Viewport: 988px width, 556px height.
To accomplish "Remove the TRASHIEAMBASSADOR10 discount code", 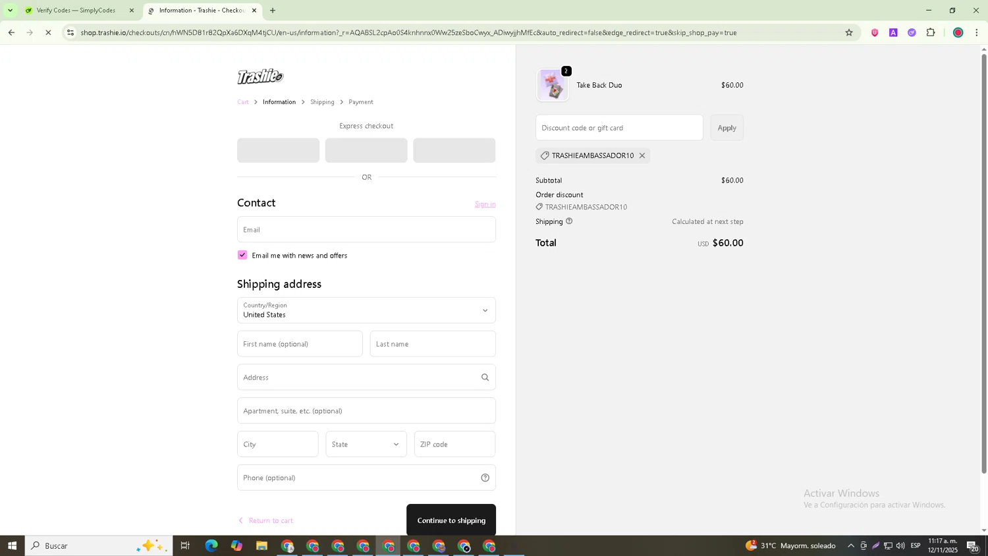I will (x=642, y=155).
